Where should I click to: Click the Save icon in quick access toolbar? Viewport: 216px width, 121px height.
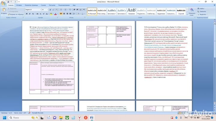(8, 1)
